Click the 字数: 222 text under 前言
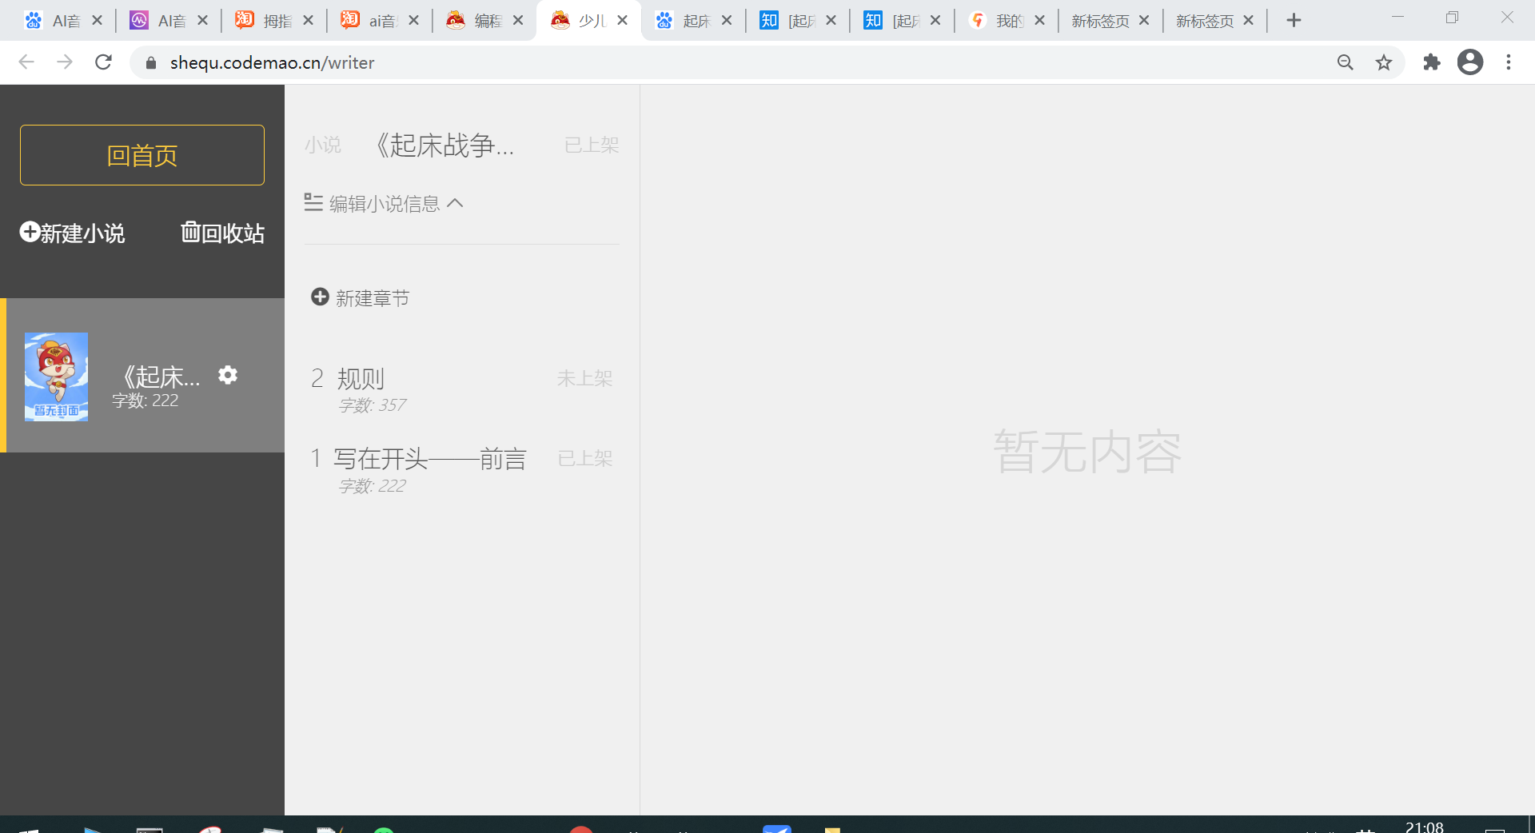Viewport: 1535px width, 833px height. [372, 486]
